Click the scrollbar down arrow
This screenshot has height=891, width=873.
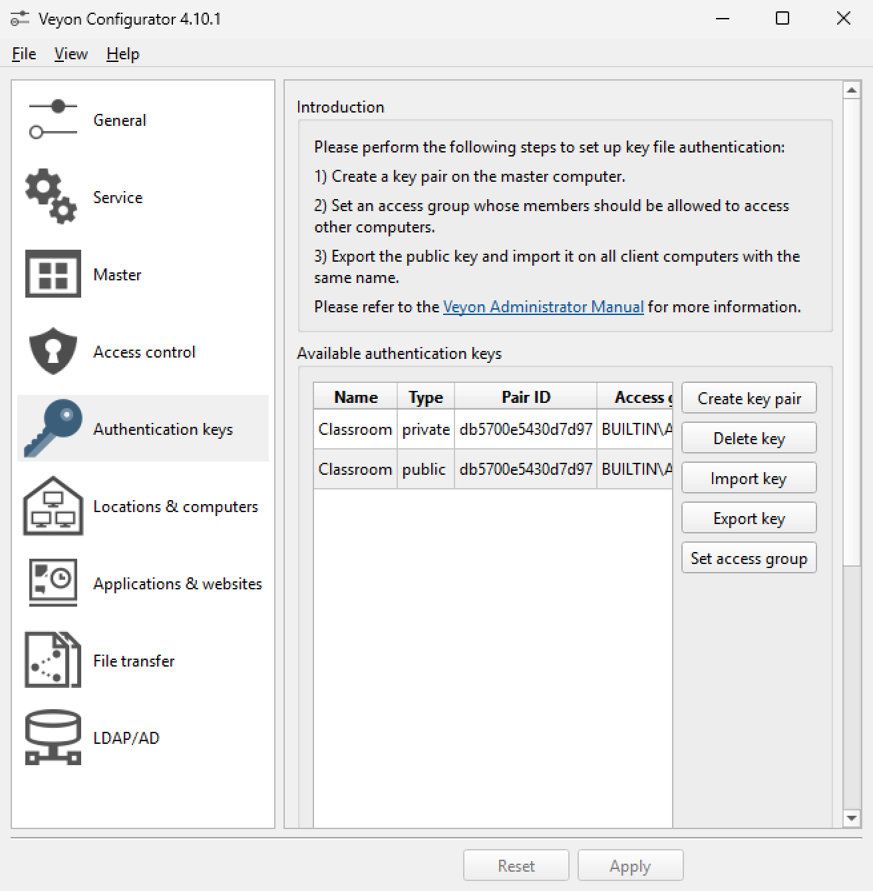point(852,818)
